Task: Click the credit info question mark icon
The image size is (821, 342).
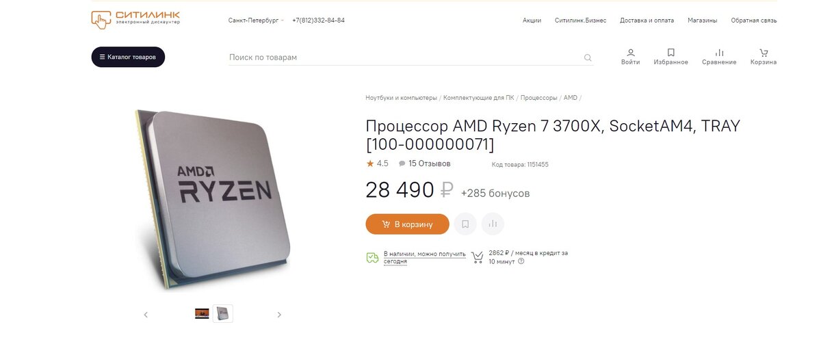Action: [x=521, y=261]
